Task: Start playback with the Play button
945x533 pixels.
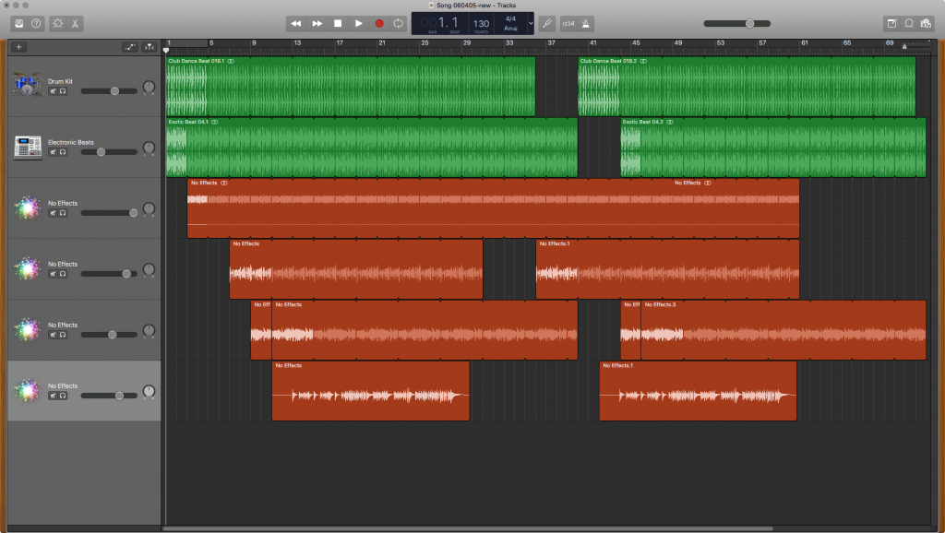Action: pyautogui.click(x=359, y=23)
